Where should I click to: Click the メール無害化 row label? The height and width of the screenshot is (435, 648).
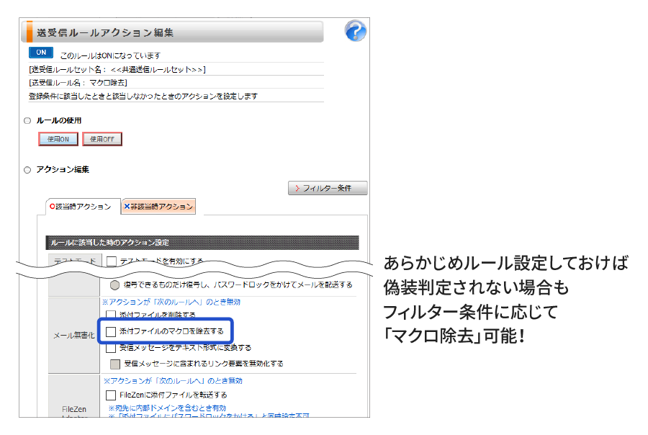click(74, 335)
